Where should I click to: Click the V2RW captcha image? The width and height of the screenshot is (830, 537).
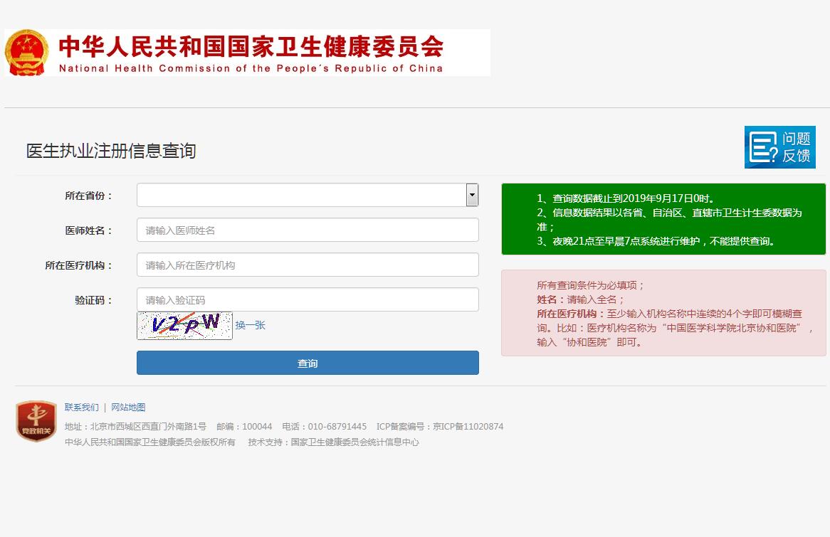point(184,325)
